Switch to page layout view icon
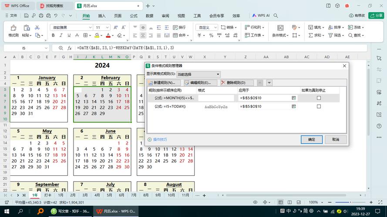The image size is (387, 217). (x=289, y=202)
